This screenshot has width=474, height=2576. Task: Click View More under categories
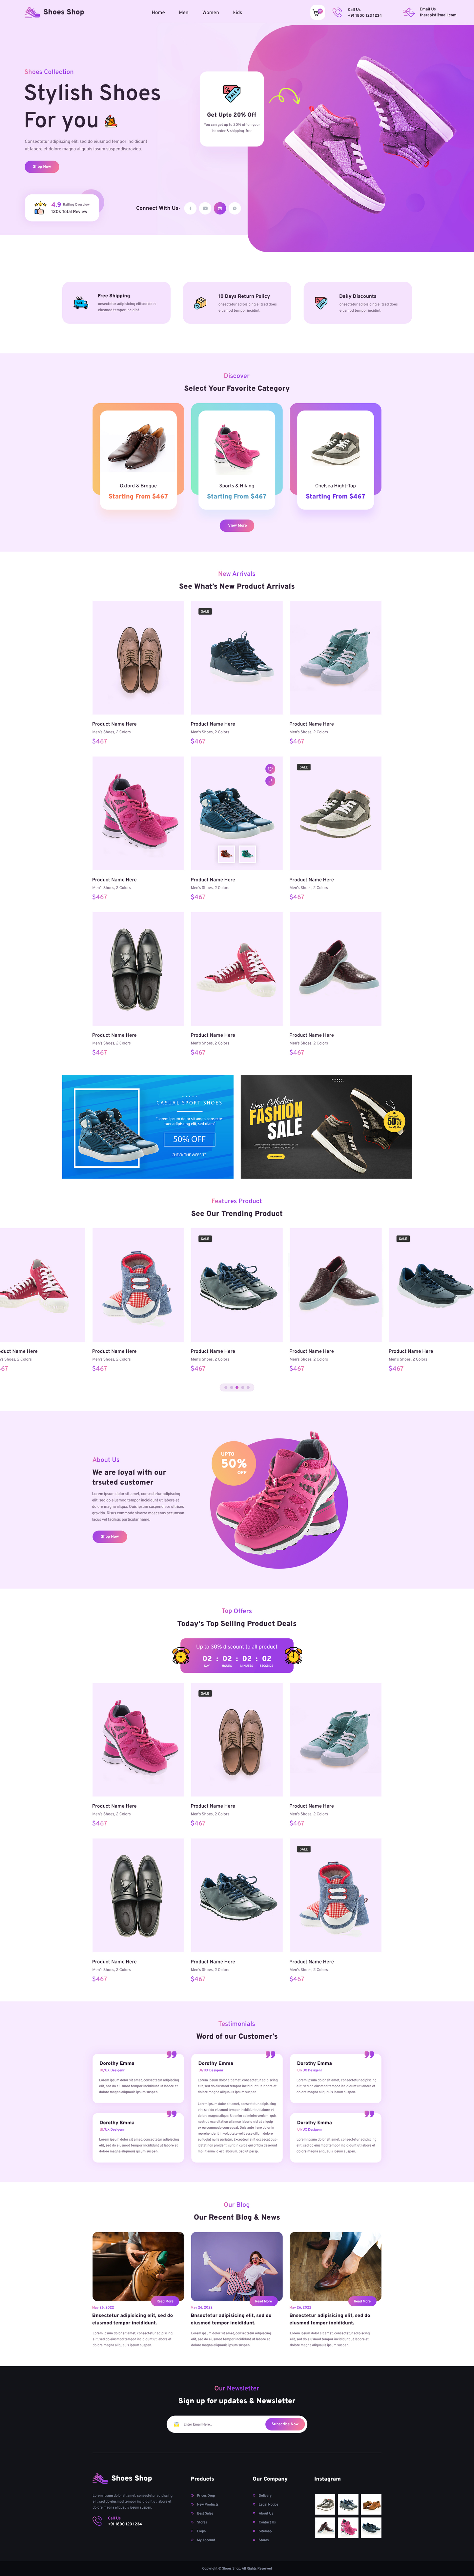point(237,525)
